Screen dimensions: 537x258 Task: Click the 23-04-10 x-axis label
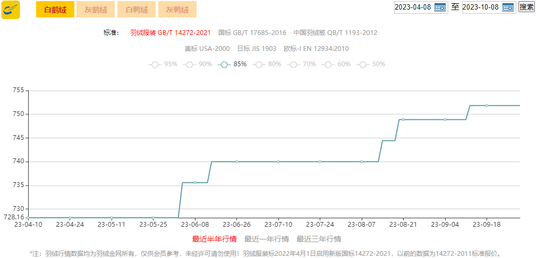(x=29, y=225)
